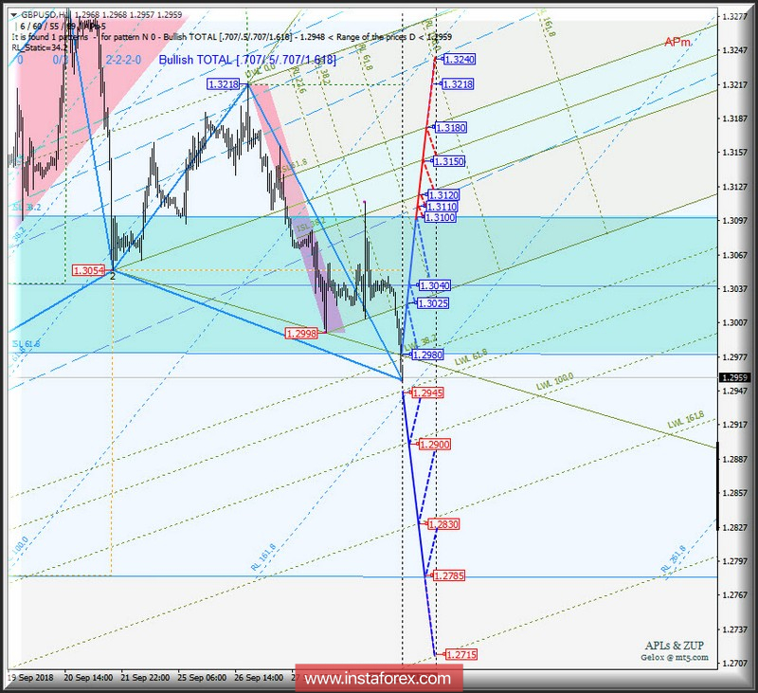This screenshot has height=693, width=758.
Task: Select the APm label in red
Action: coord(677,42)
